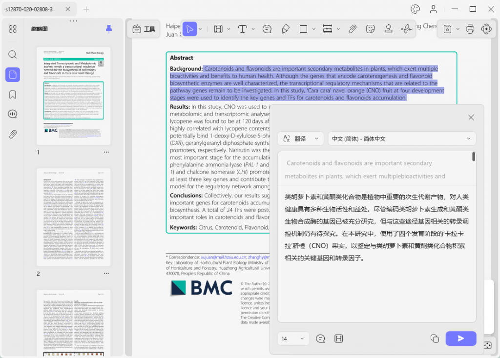Expand the save options dropdown arrow
The width and height of the screenshot is (500, 358).
tap(458, 29)
